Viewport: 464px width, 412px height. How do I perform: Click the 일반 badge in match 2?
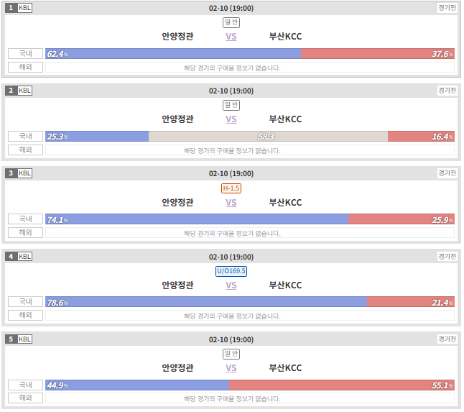(231, 105)
